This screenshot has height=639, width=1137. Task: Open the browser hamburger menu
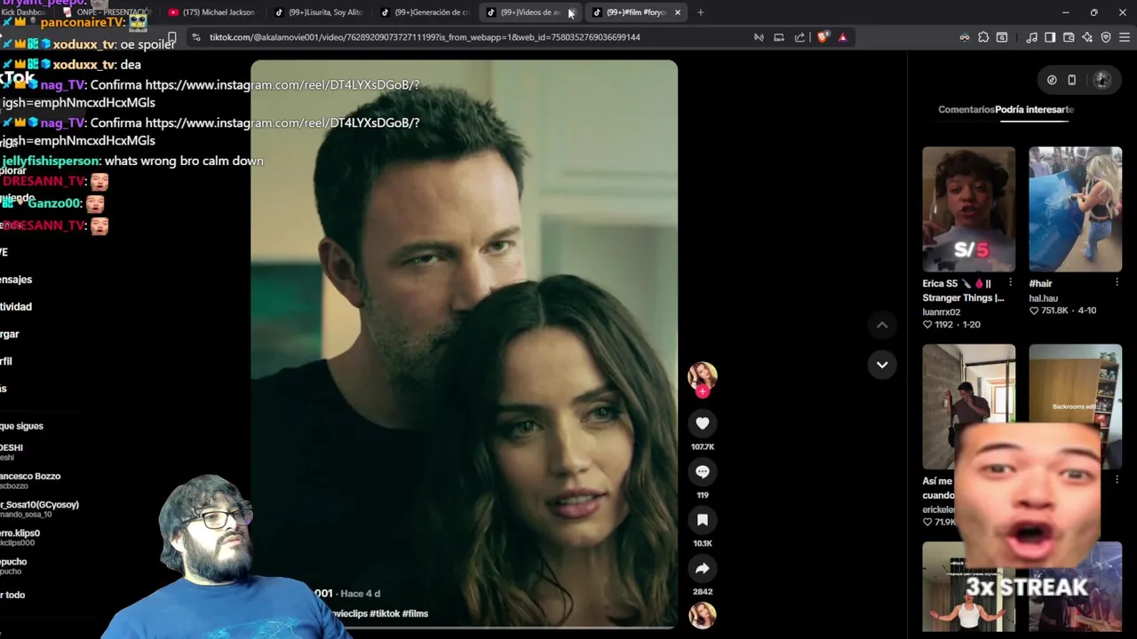tap(1125, 37)
